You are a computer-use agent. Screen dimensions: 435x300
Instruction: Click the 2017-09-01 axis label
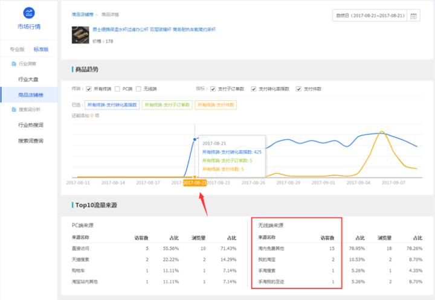click(323, 183)
